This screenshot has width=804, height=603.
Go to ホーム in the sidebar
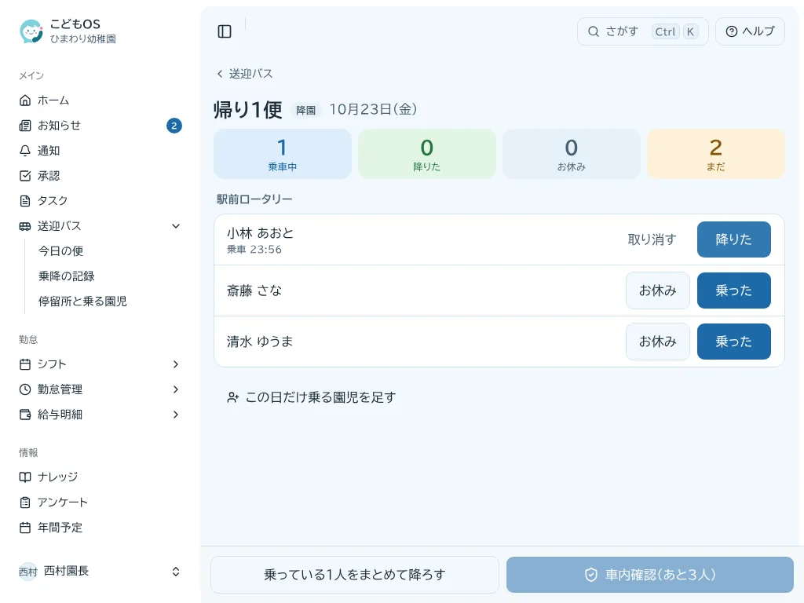[x=53, y=100]
